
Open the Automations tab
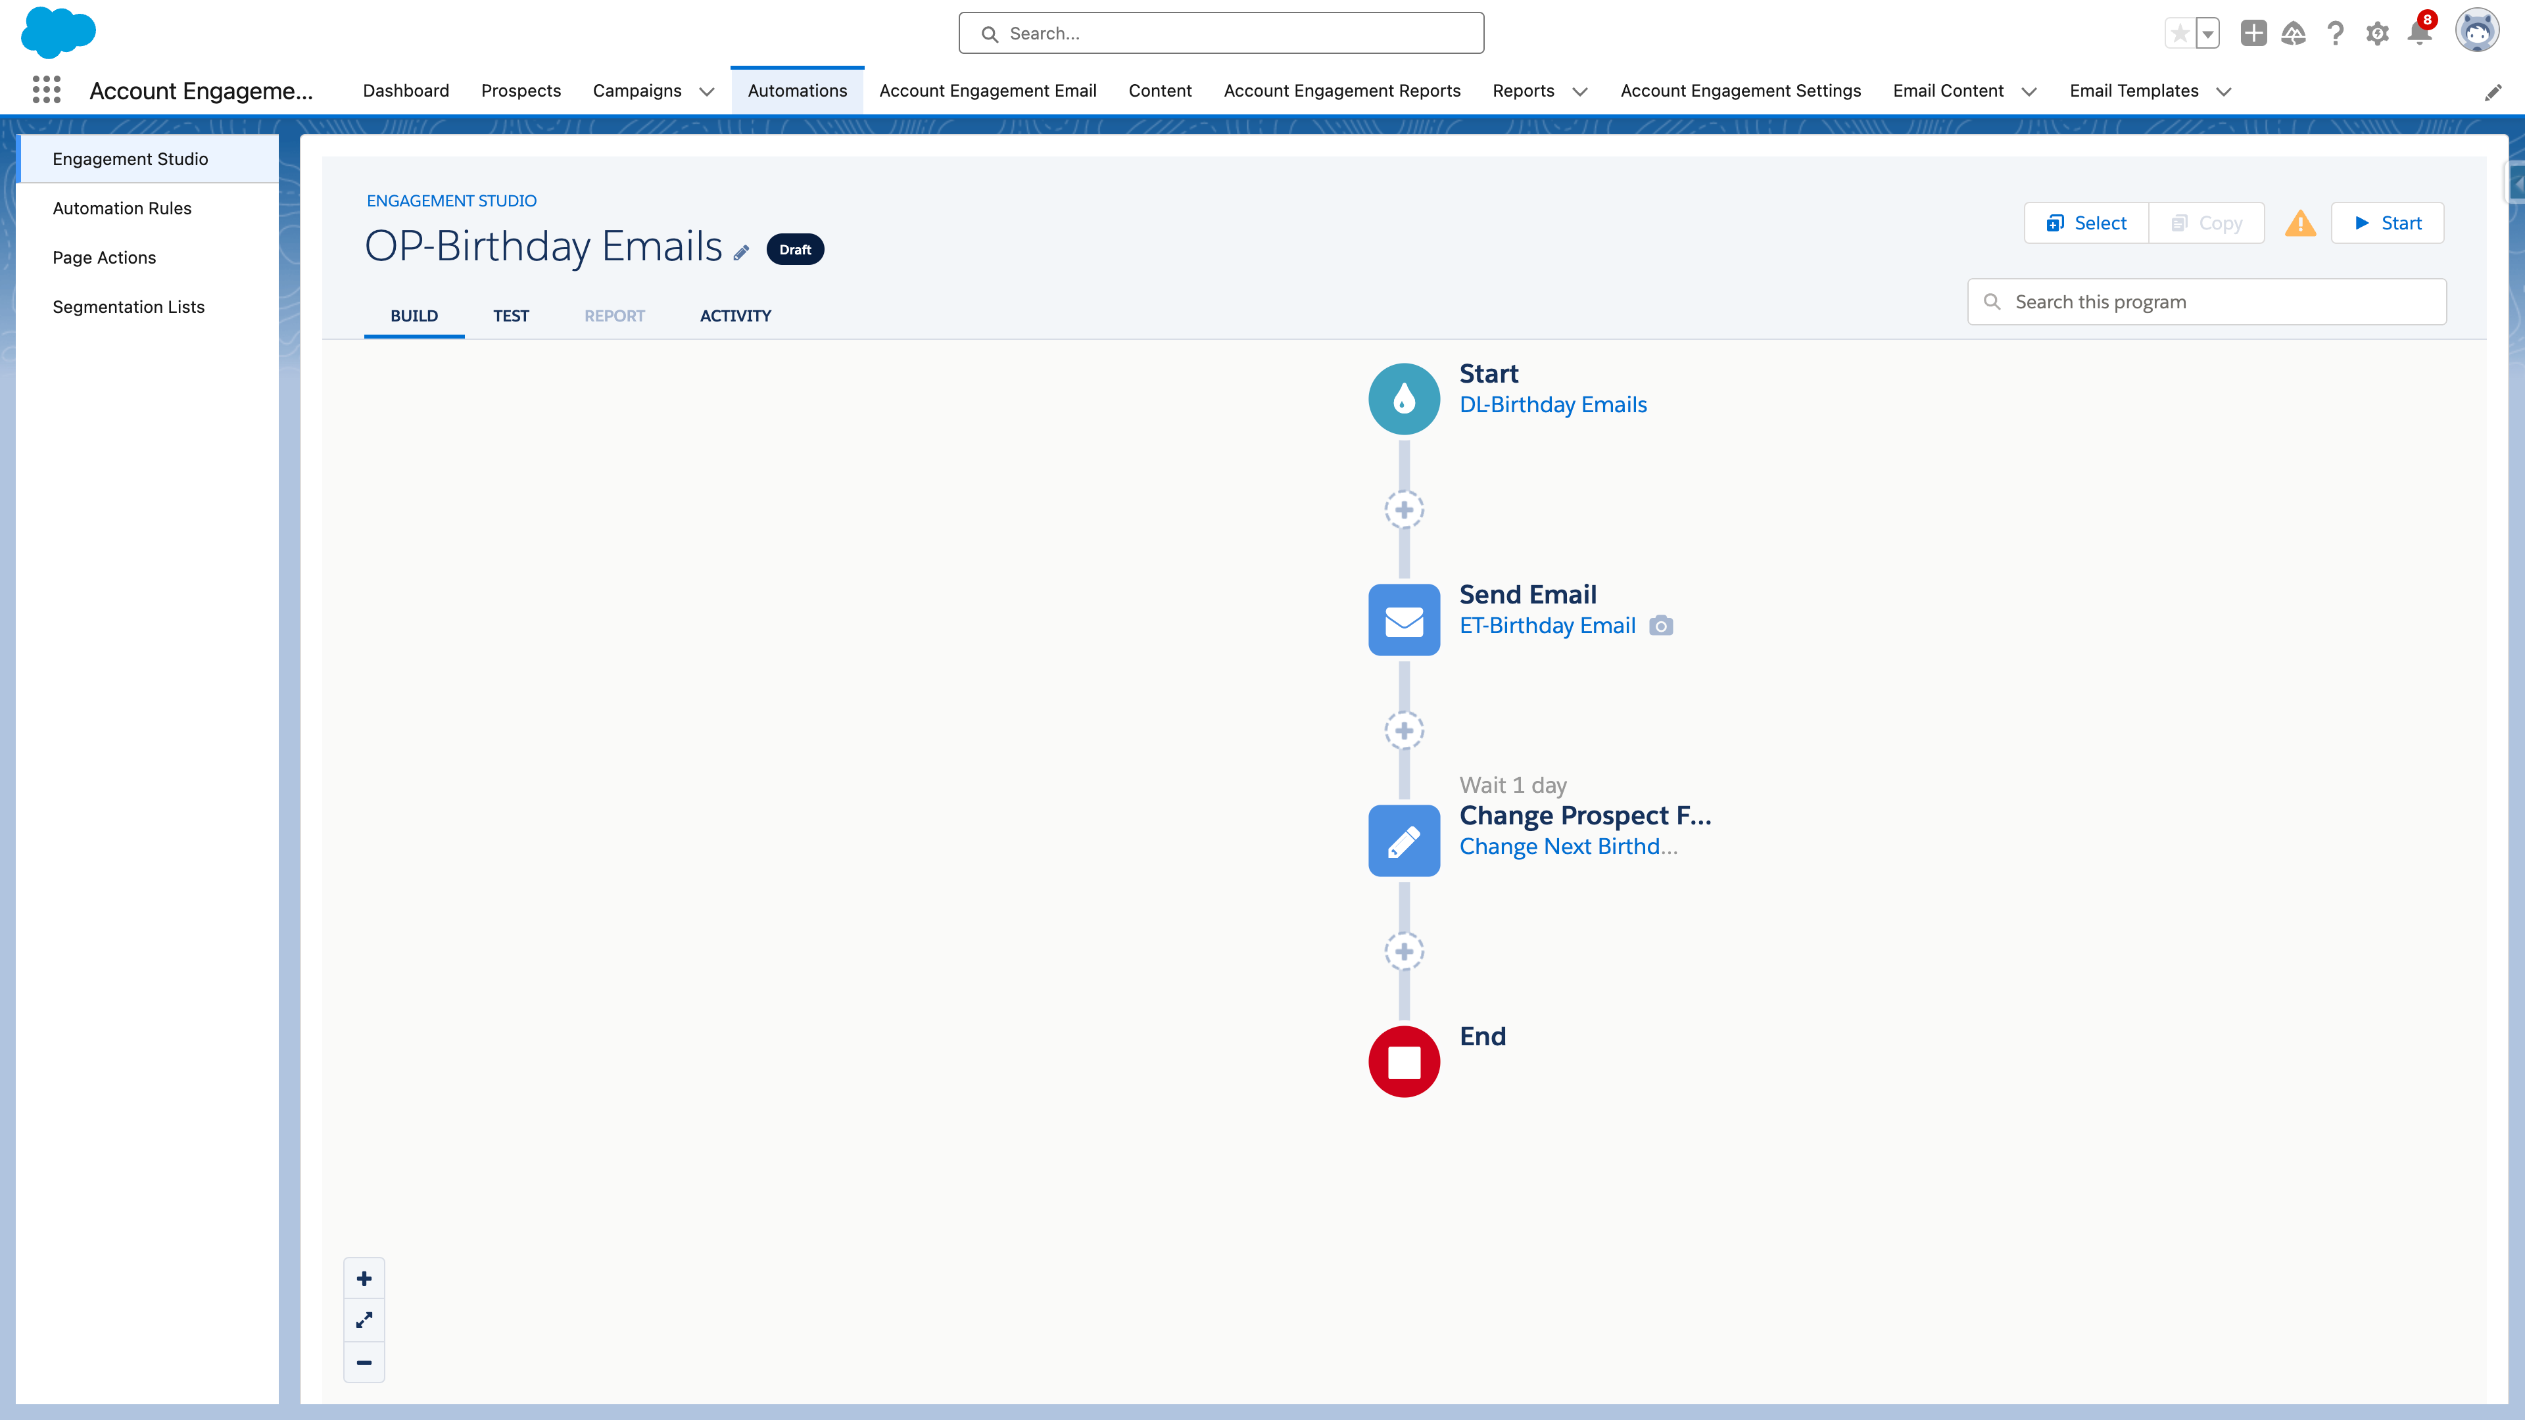(797, 90)
